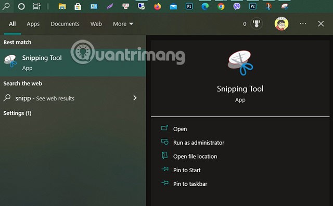Launch Microsoft Edge from the taskbar
The height and width of the screenshot is (206, 333).
click(x=205, y=7)
